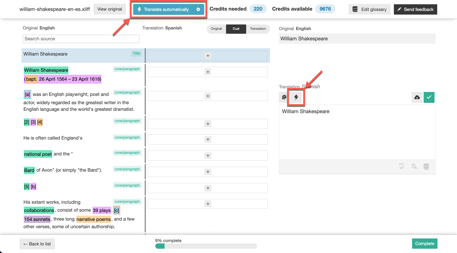Image resolution: width=457 pixels, height=253 pixels.
Task: Click the orange 'narrative poems' highlighted tag
Action: [x=94, y=219]
